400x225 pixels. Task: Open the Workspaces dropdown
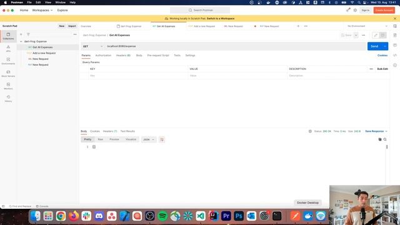tap(42, 10)
